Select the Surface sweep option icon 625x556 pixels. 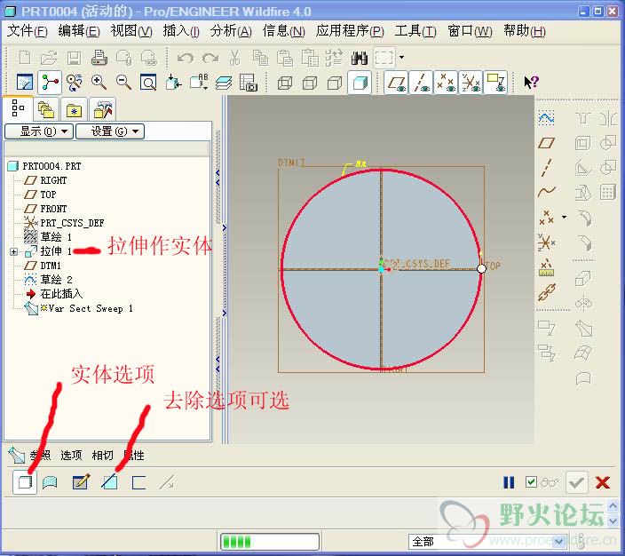point(50,482)
